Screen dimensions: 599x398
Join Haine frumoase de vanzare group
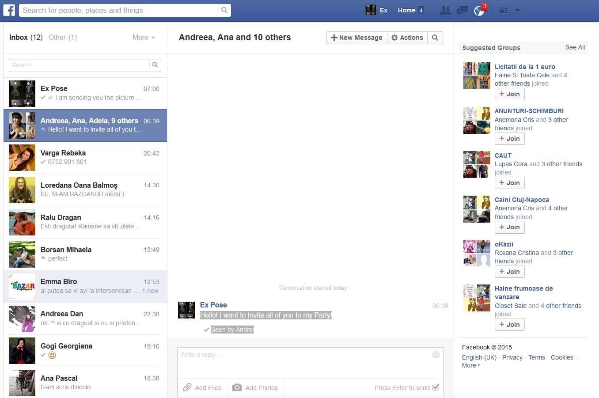[x=509, y=325]
